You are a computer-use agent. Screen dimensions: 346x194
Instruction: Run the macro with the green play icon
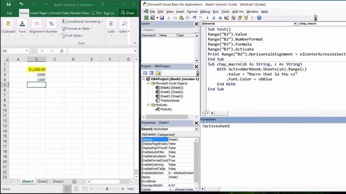(208, 18)
